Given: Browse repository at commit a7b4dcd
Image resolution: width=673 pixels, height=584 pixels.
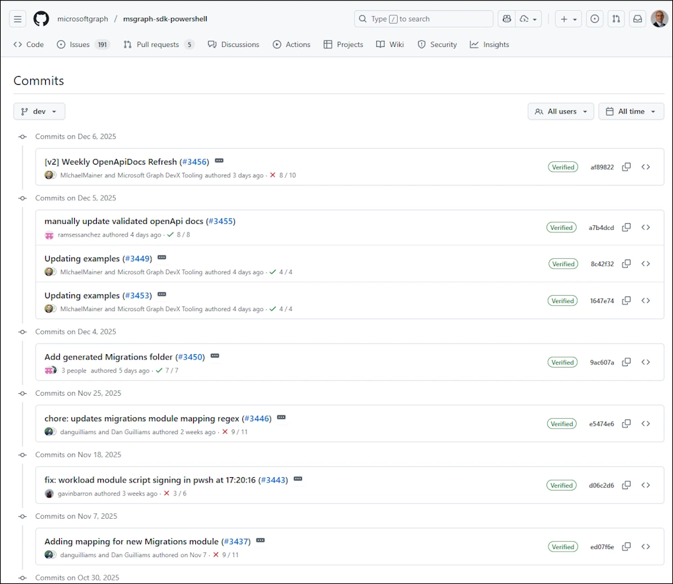Looking at the screenshot, I should [645, 227].
